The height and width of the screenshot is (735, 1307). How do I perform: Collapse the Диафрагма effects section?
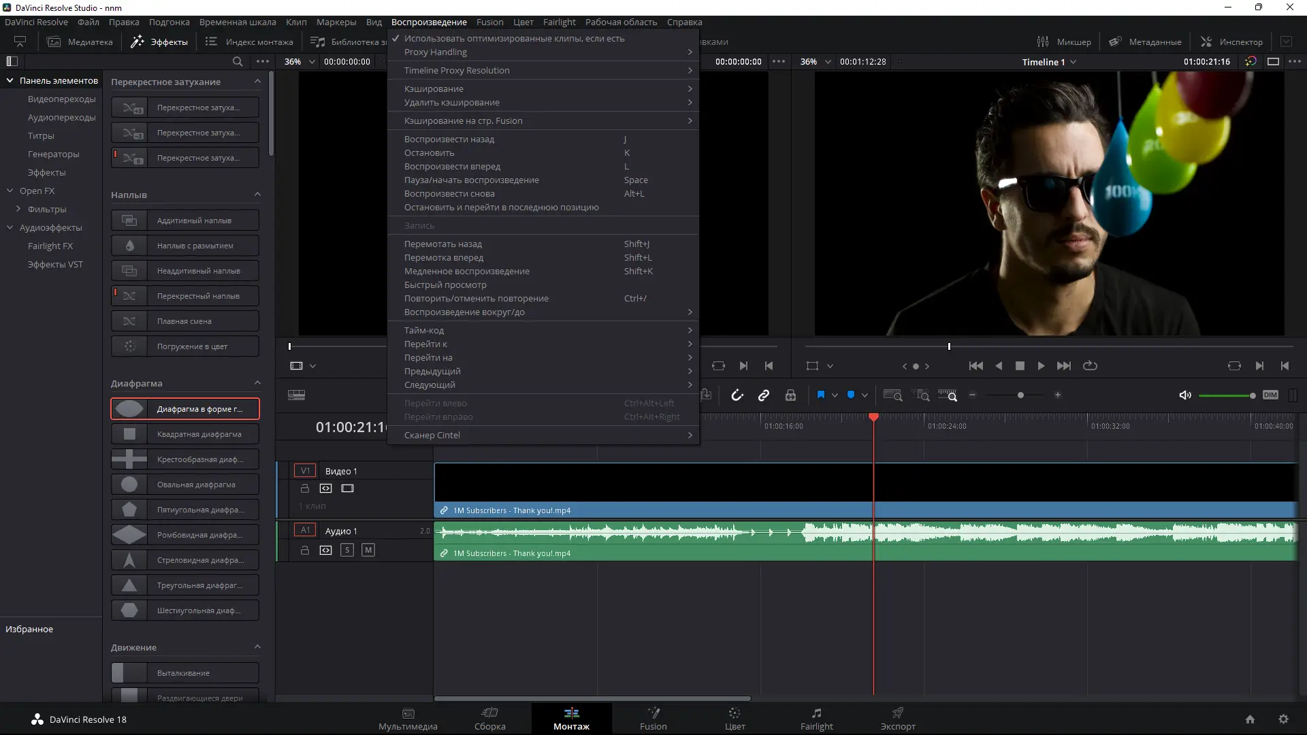(257, 383)
